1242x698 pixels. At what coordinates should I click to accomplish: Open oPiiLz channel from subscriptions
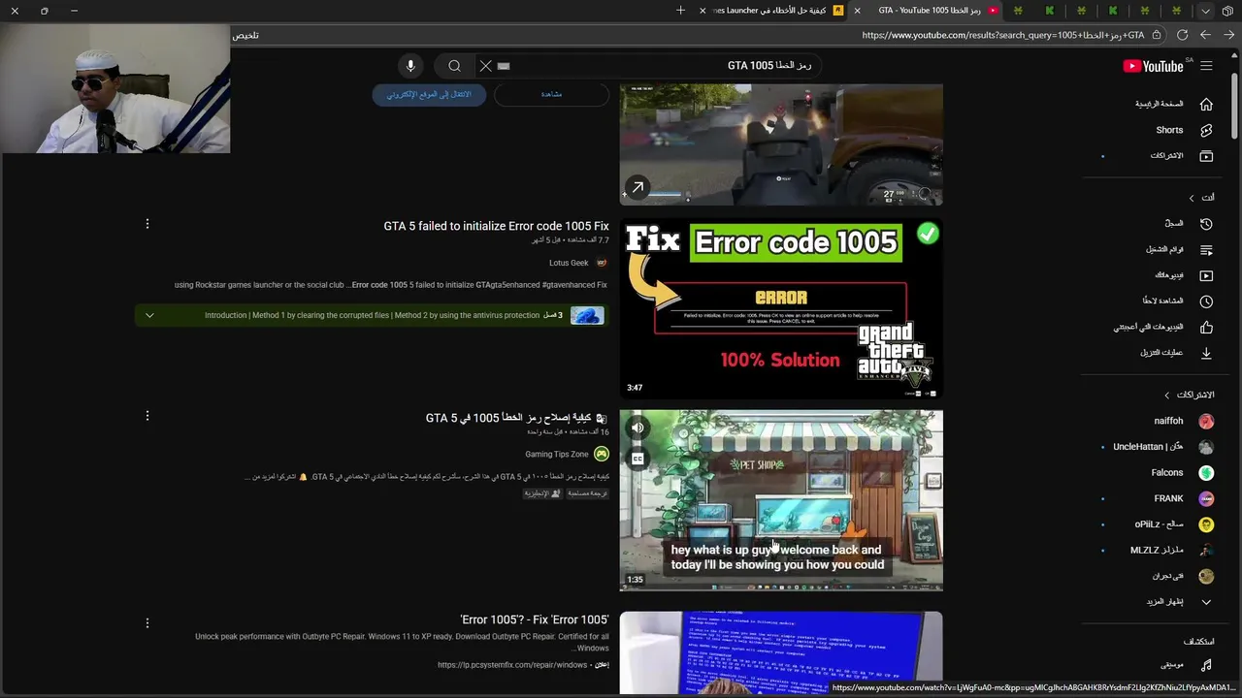(1174, 524)
